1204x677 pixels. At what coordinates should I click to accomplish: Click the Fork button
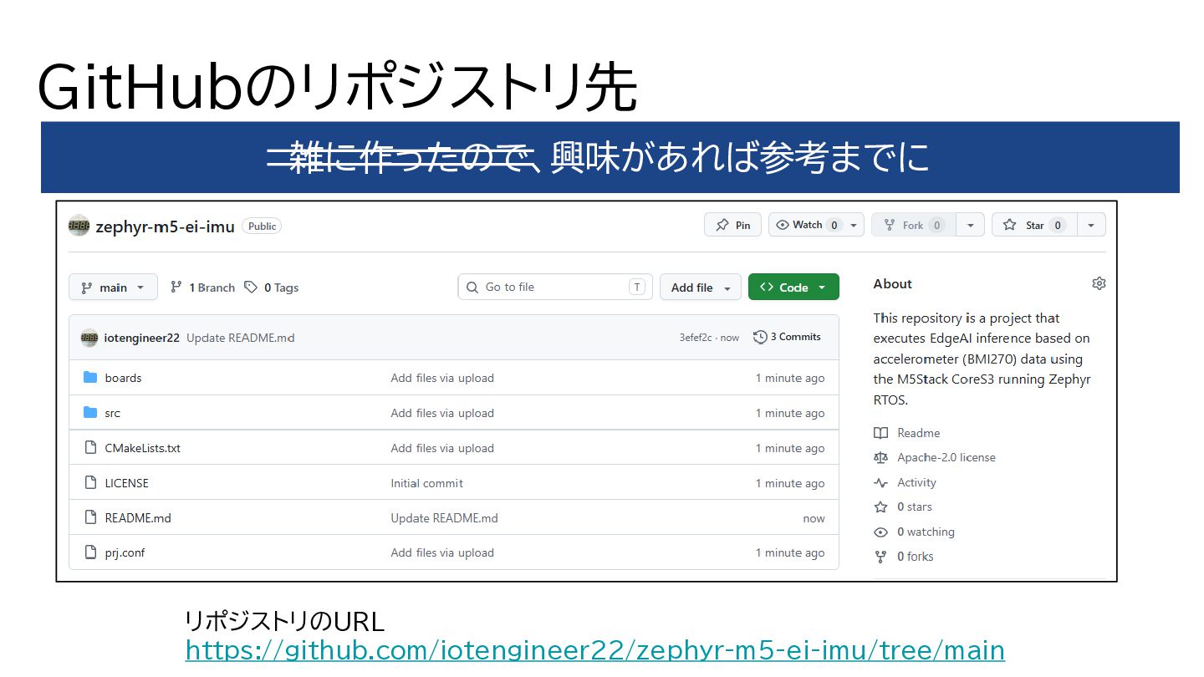coord(913,225)
